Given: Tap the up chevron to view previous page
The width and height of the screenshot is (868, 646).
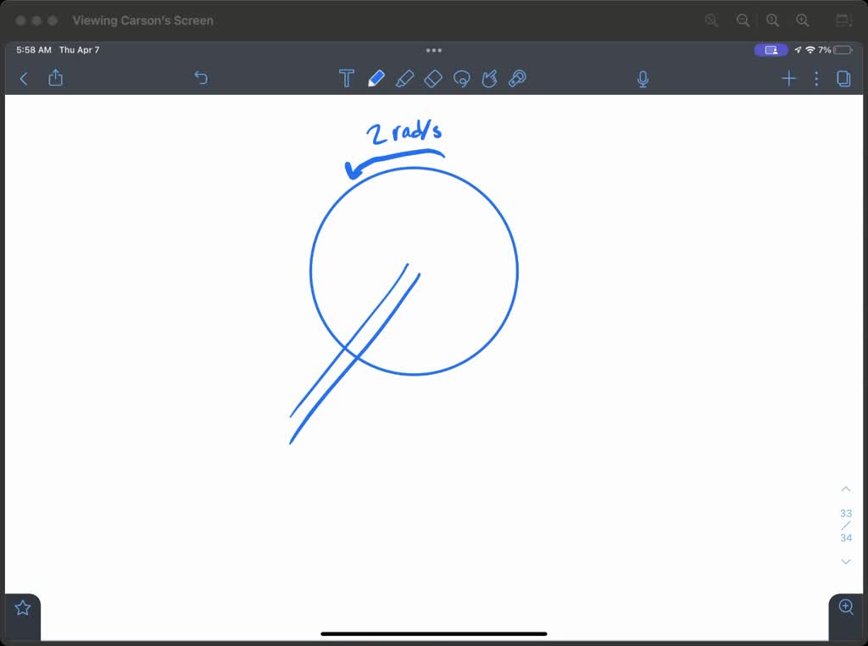Looking at the screenshot, I should click(845, 488).
